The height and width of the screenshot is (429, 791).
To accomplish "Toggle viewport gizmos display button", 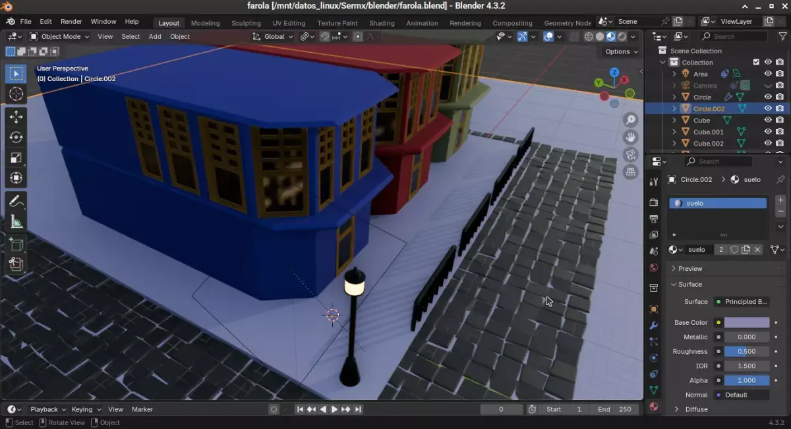I will 522,36.
